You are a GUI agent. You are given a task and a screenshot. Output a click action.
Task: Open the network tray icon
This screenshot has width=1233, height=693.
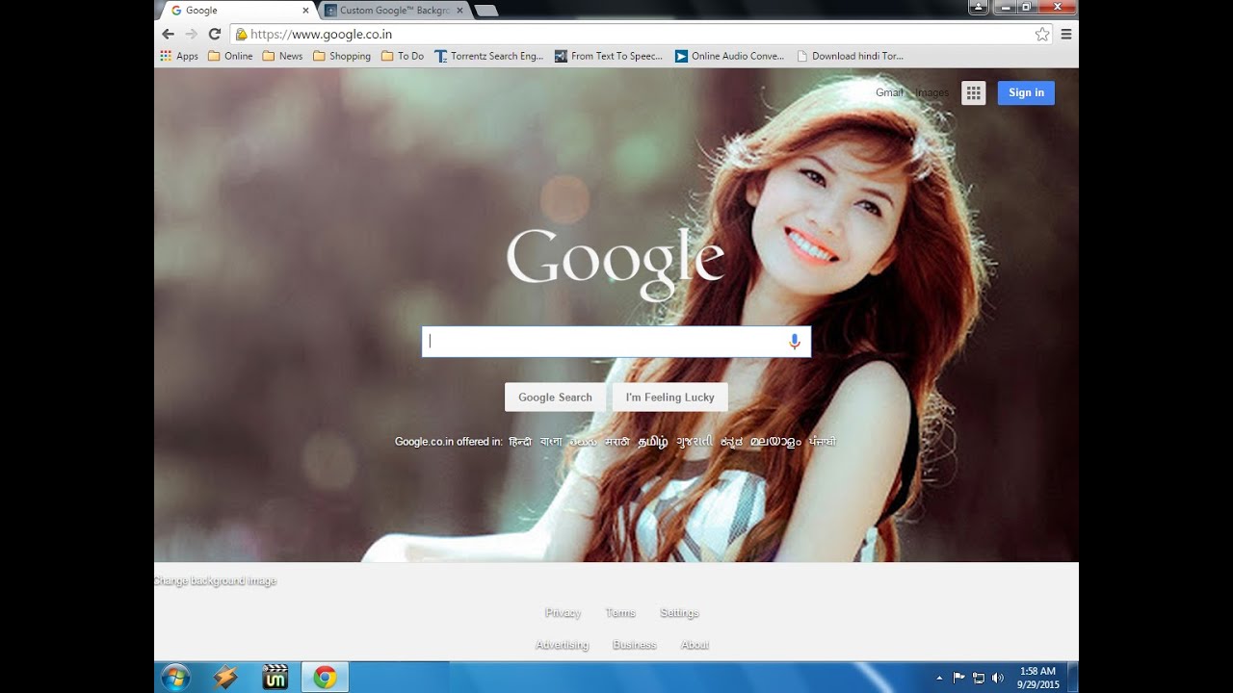pyautogui.click(x=979, y=678)
